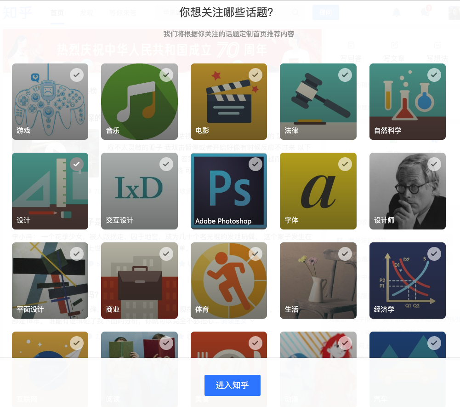Toggle the checkmark on 互联网 card
This screenshot has height=407, width=460.
77,343
